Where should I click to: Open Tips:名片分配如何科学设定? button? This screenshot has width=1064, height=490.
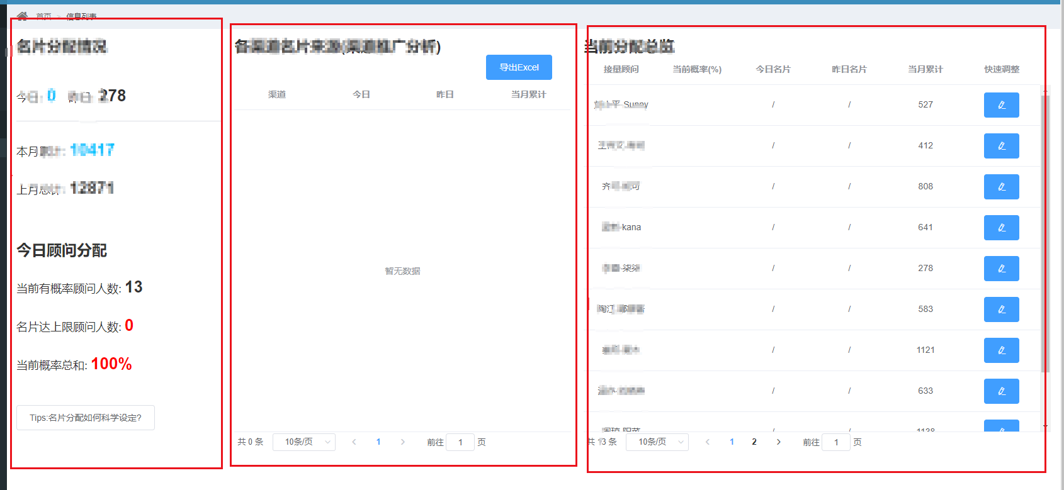[x=86, y=418]
